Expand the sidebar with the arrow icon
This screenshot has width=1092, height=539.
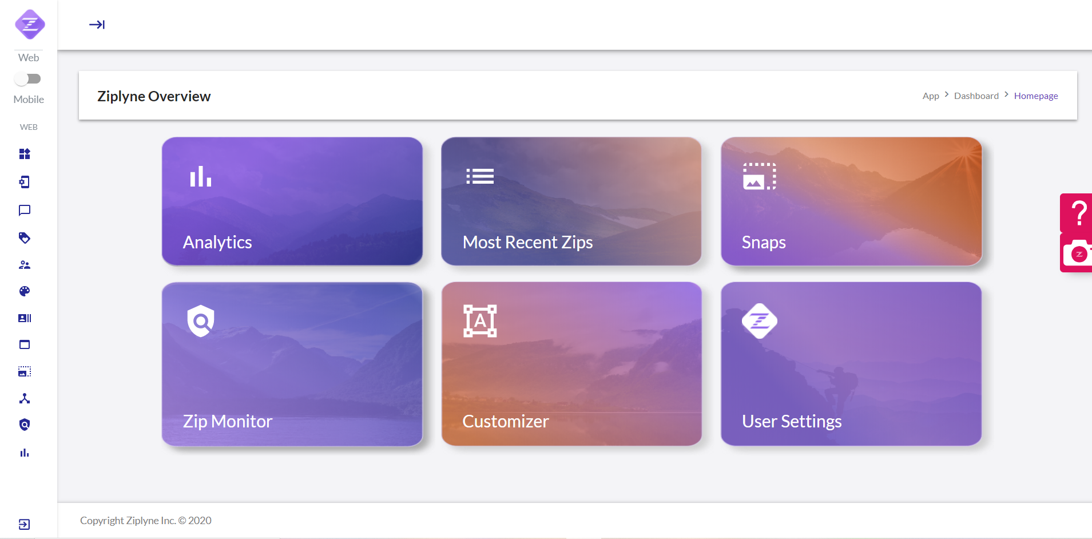coord(97,25)
